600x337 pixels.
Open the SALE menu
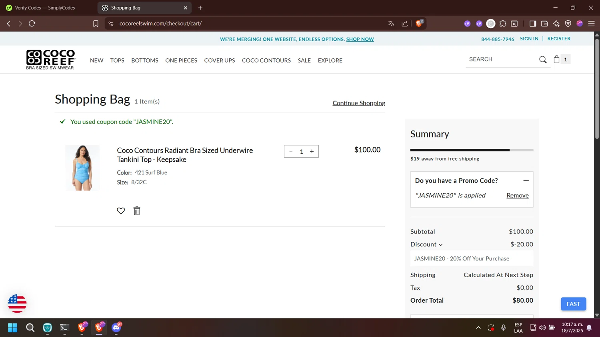pyautogui.click(x=304, y=60)
